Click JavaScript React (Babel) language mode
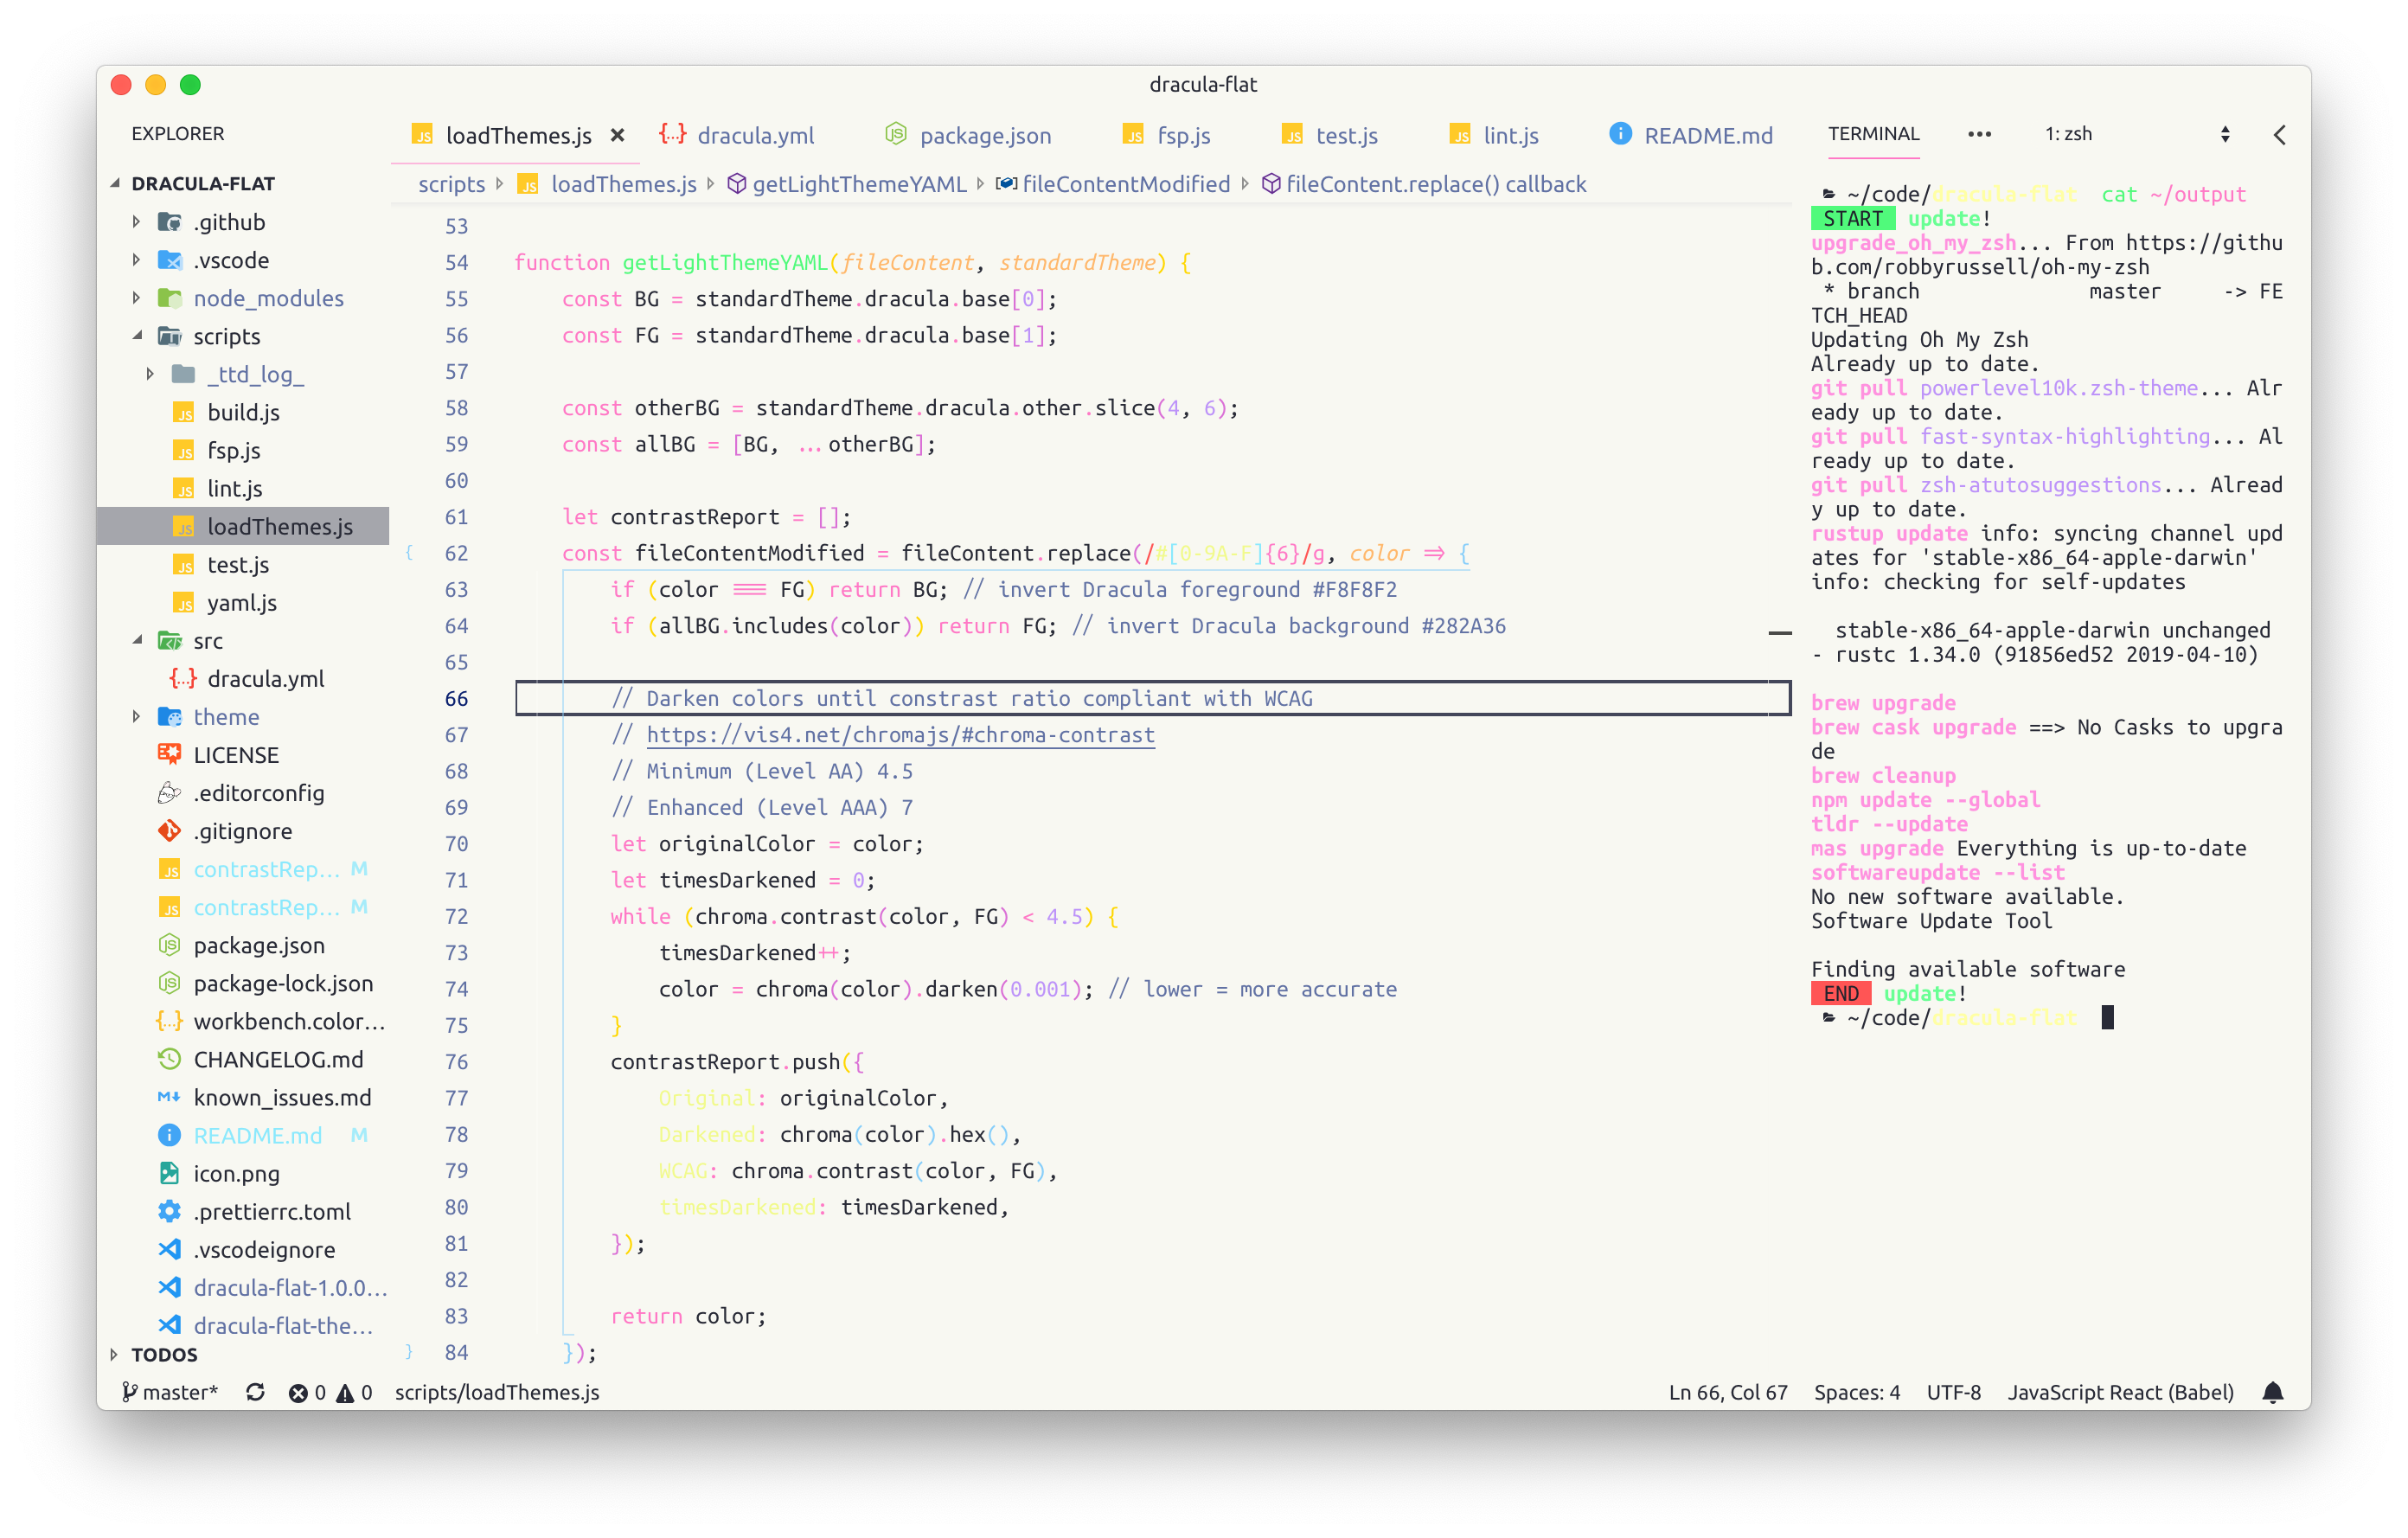The height and width of the screenshot is (1538, 2408). [x=2120, y=1392]
